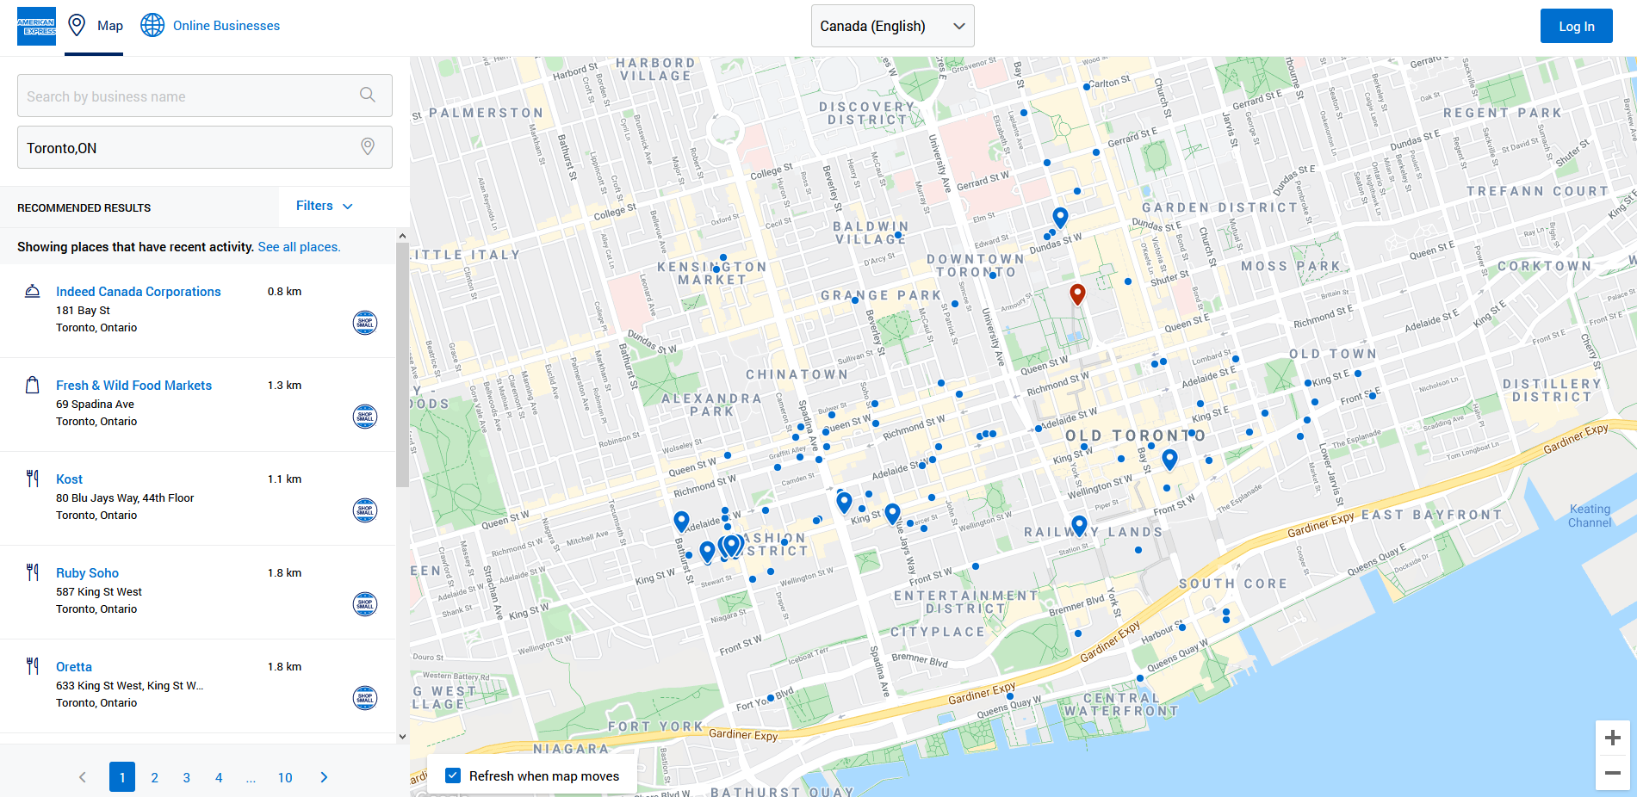Go to results page 4
Screen dimensions: 1637x797
click(x=219, y=777)
